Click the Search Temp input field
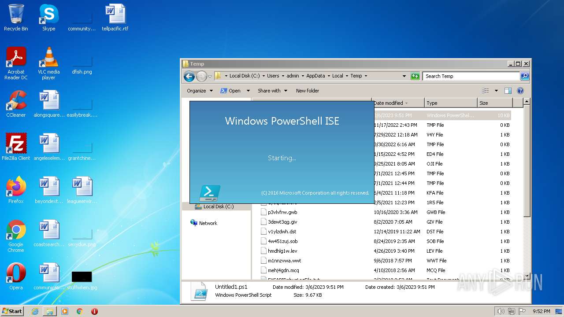The height and width of the screenshot is (317, 564). [471, 76]
